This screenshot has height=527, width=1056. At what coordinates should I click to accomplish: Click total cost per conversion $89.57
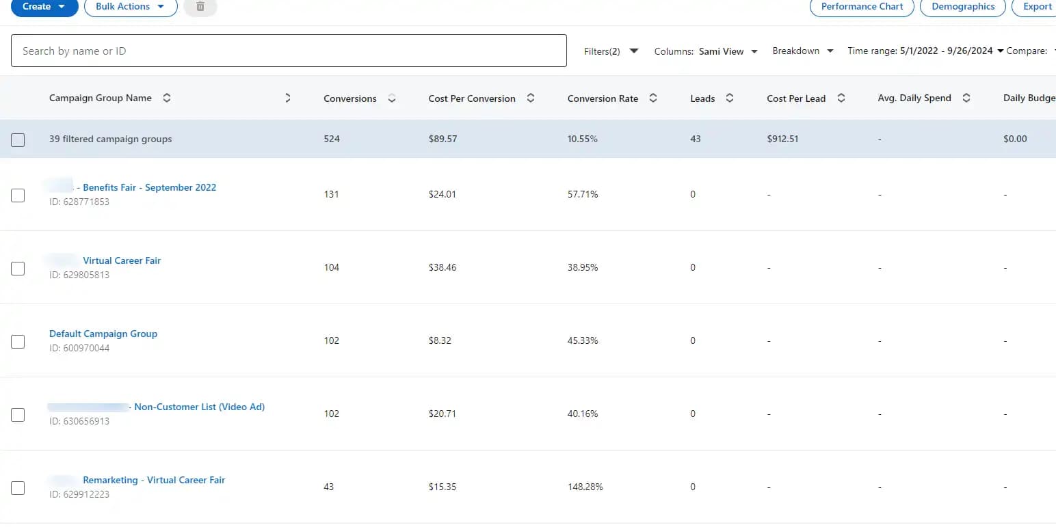click(443, 139)
